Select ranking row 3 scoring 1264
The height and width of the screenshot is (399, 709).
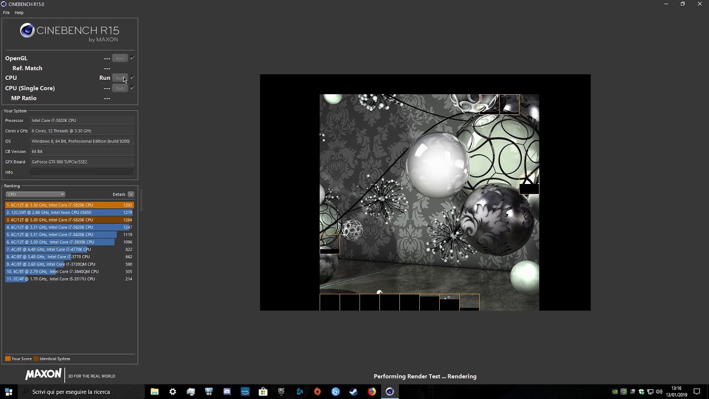[69, 220]
